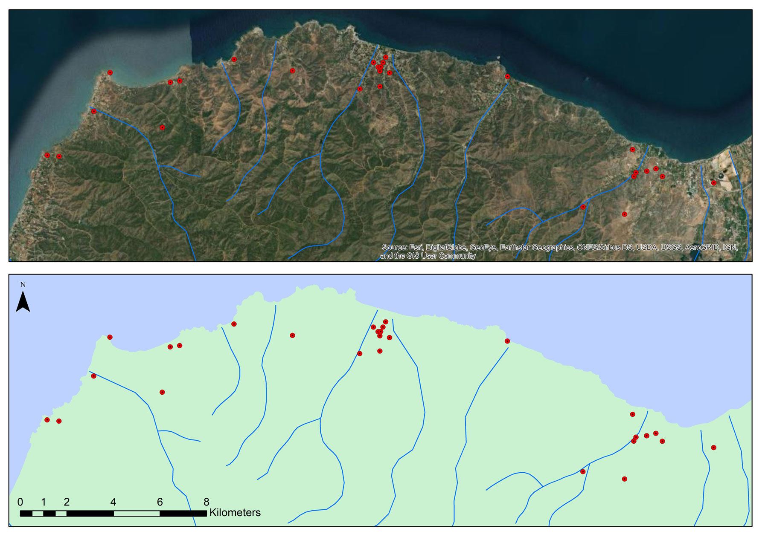Select westernmost red marker on green map

tap(47, 420)
